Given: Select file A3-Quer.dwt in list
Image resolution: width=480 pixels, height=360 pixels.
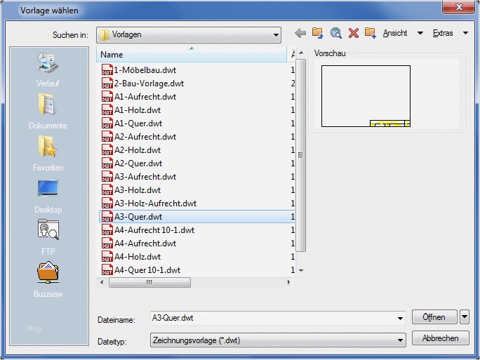Looking at the screenshot, I should [x=196, y=216].
